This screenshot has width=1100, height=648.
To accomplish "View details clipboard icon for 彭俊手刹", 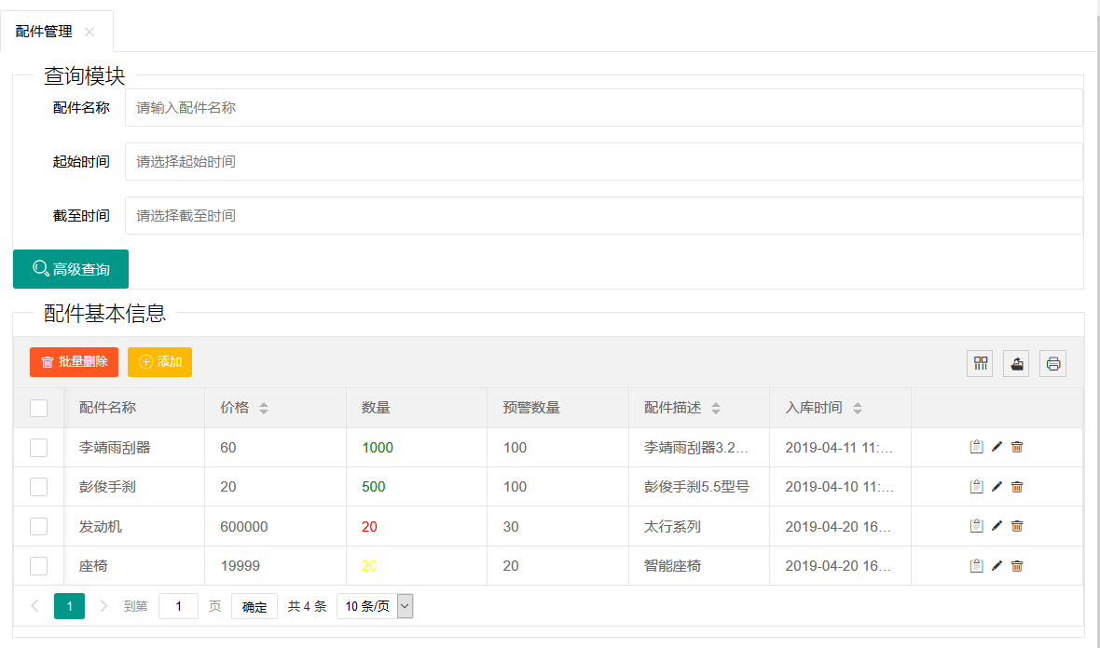I will (976, 486).
